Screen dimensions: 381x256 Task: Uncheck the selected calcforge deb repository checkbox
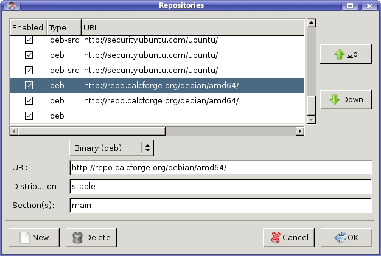(29, 86)
